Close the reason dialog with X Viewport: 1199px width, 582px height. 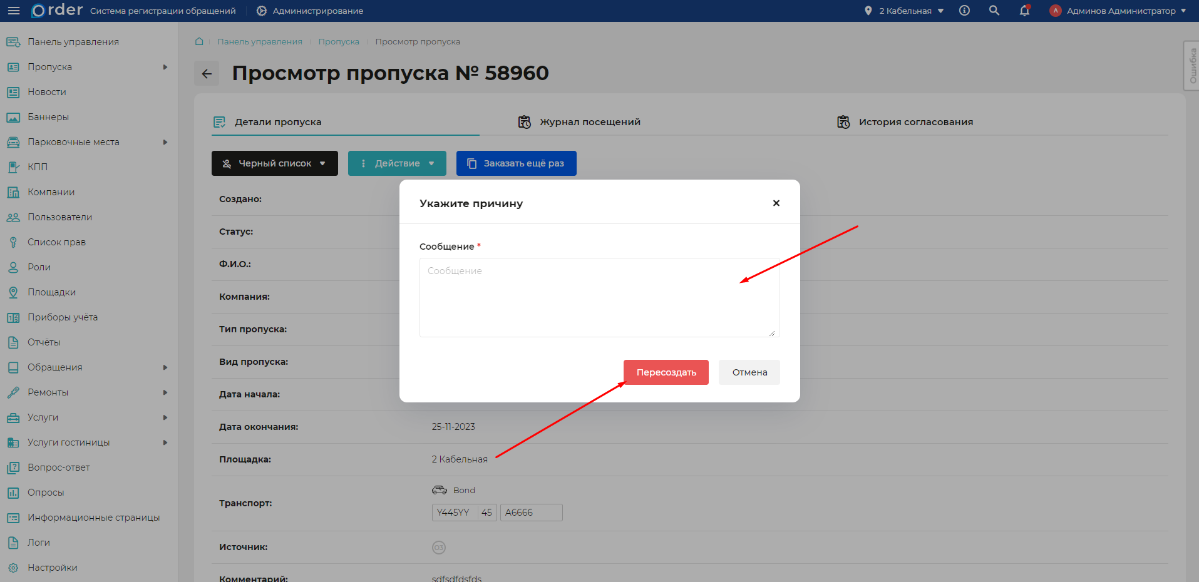(x=776, y=203)
